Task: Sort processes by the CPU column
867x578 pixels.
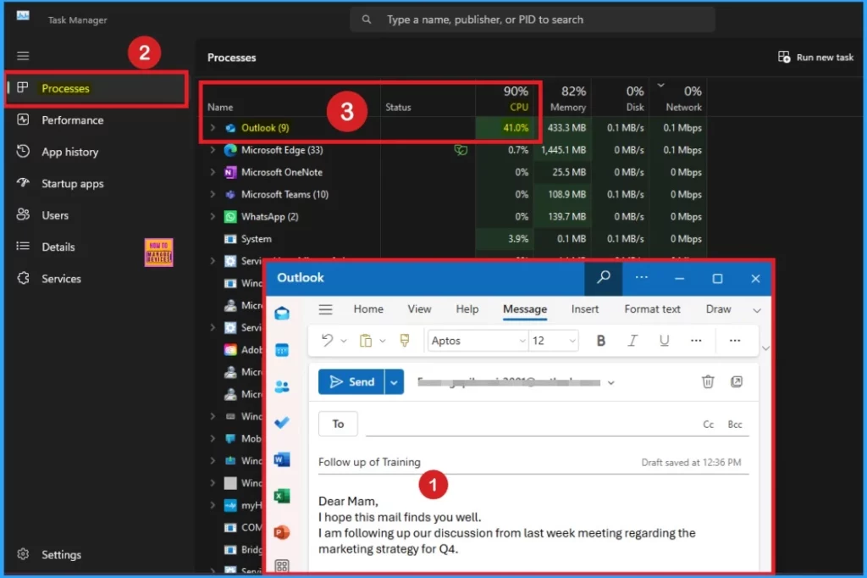Action: [x=516, y=98]
